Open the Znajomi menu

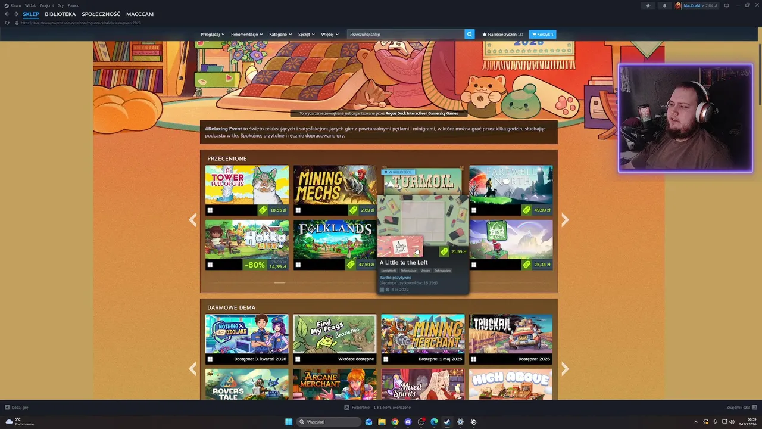pyautogui.click(x=46, y=5)
